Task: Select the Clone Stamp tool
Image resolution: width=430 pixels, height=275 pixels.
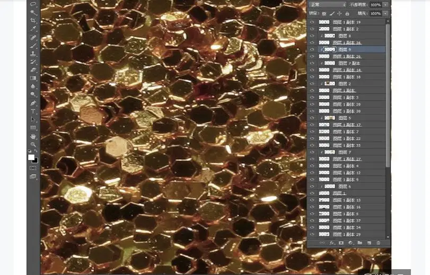Action: click(x=33, y=54)
